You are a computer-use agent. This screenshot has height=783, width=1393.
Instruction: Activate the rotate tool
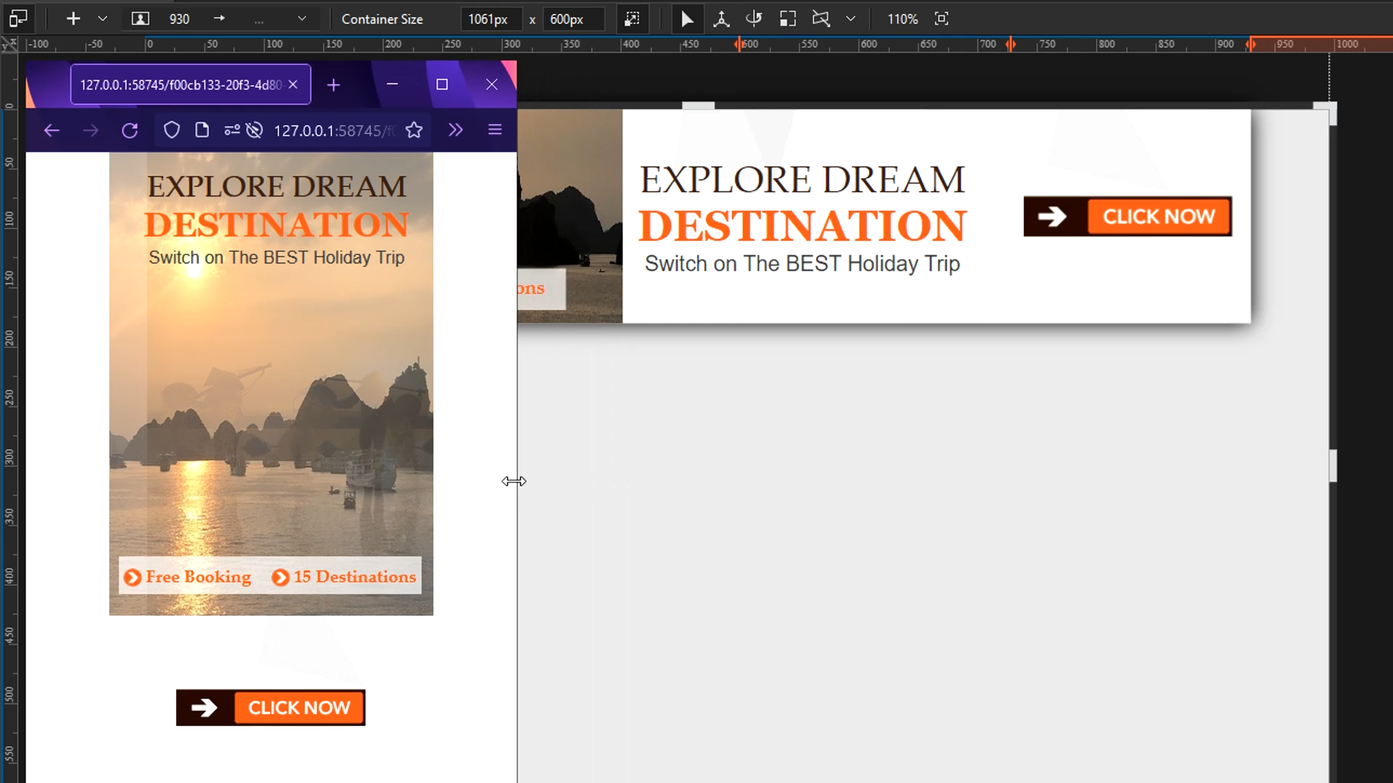click(x=754, y=18)
